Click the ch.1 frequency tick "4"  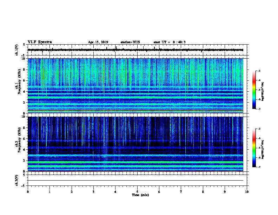[x=25, y=92]
